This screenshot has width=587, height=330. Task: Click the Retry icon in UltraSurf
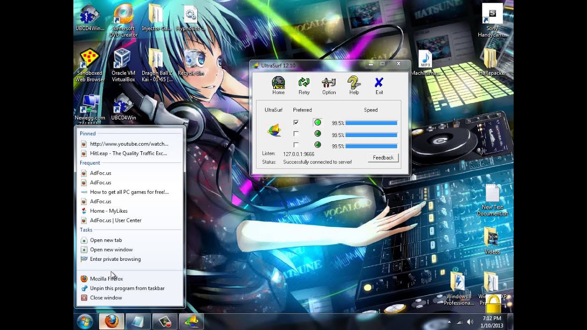click(x=304, y=86)
